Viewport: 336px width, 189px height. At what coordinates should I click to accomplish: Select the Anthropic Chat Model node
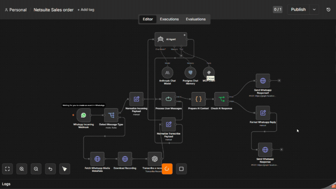[x=167, y=73]
